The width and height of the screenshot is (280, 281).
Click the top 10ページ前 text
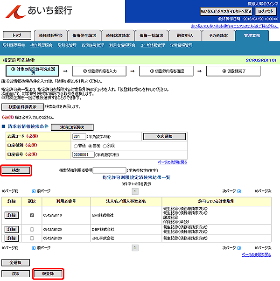(10, 191)
